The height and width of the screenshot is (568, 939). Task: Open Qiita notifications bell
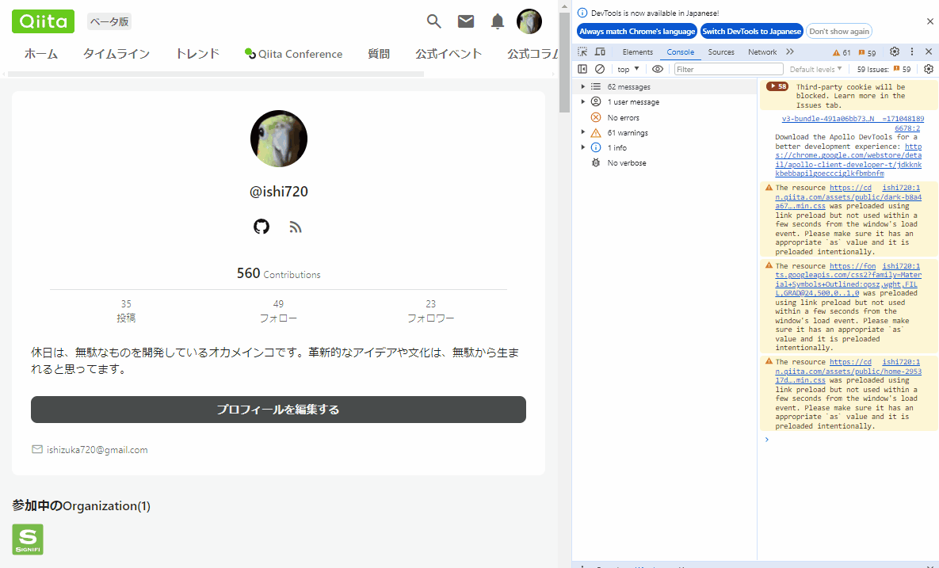(x=498, y=21)
